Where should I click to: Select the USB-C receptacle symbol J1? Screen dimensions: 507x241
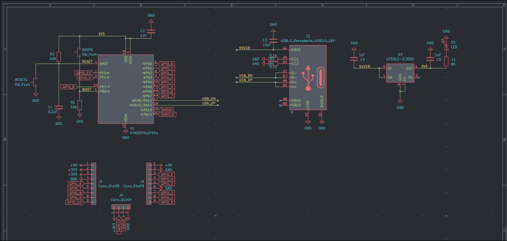click(x=308, y=78)
